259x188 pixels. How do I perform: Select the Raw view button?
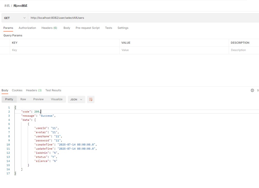(23, 99)
